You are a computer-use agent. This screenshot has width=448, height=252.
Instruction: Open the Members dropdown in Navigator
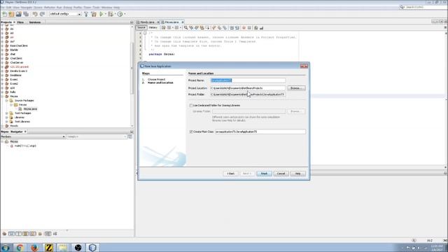pyautogui.click(x=33, y=137)
